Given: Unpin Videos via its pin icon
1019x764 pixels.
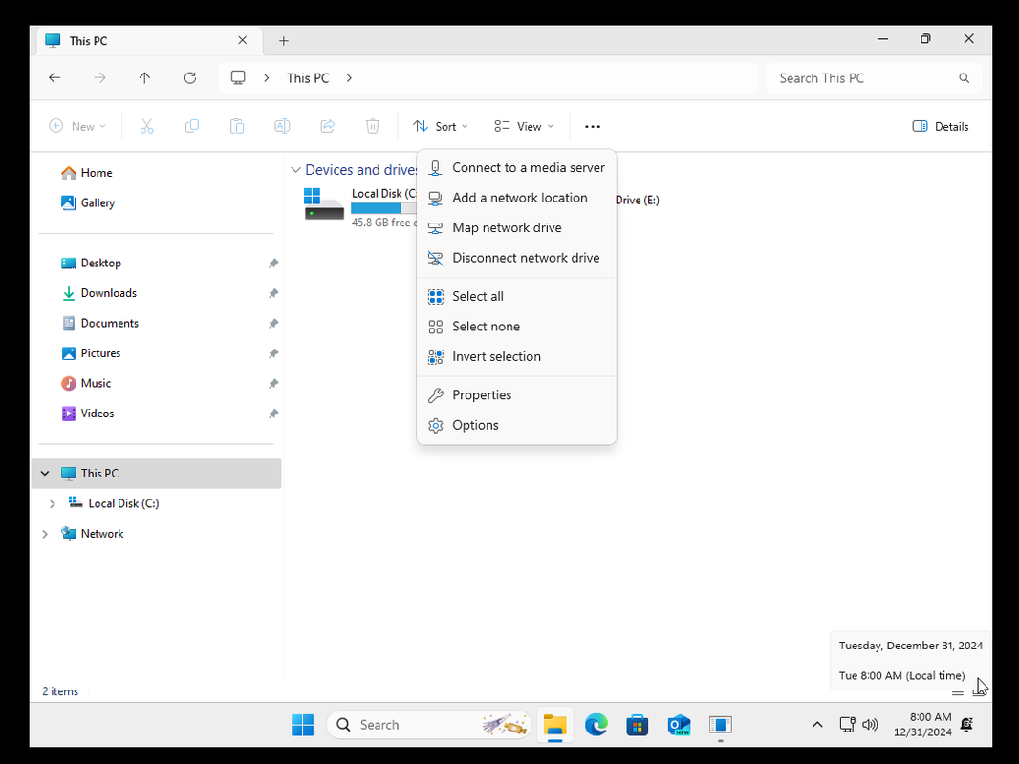Looking at the screenshot, I should (x=273, y=414).
